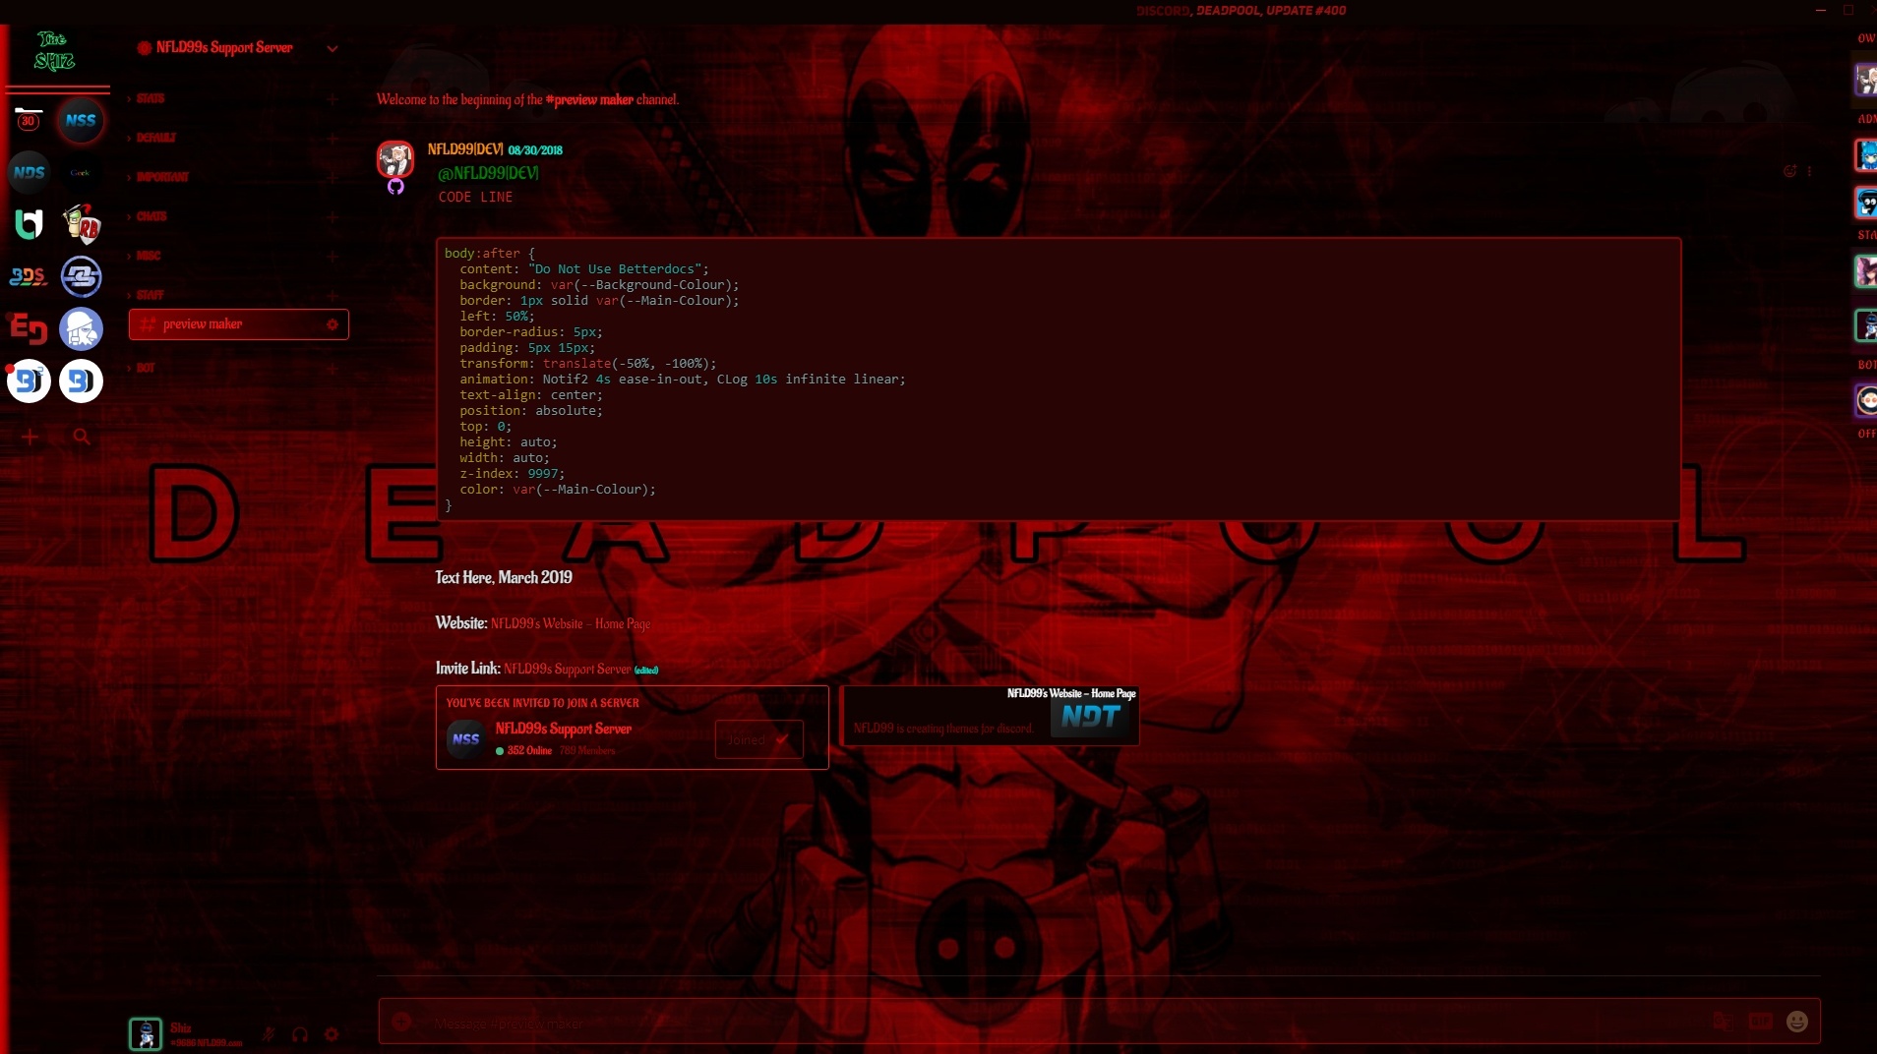1877x1054 pixels.
Task: Click into the 'Message #preview maker' input field
Action: (1062, 1023)
